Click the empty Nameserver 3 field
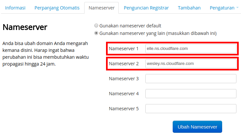 click(191, 79)
